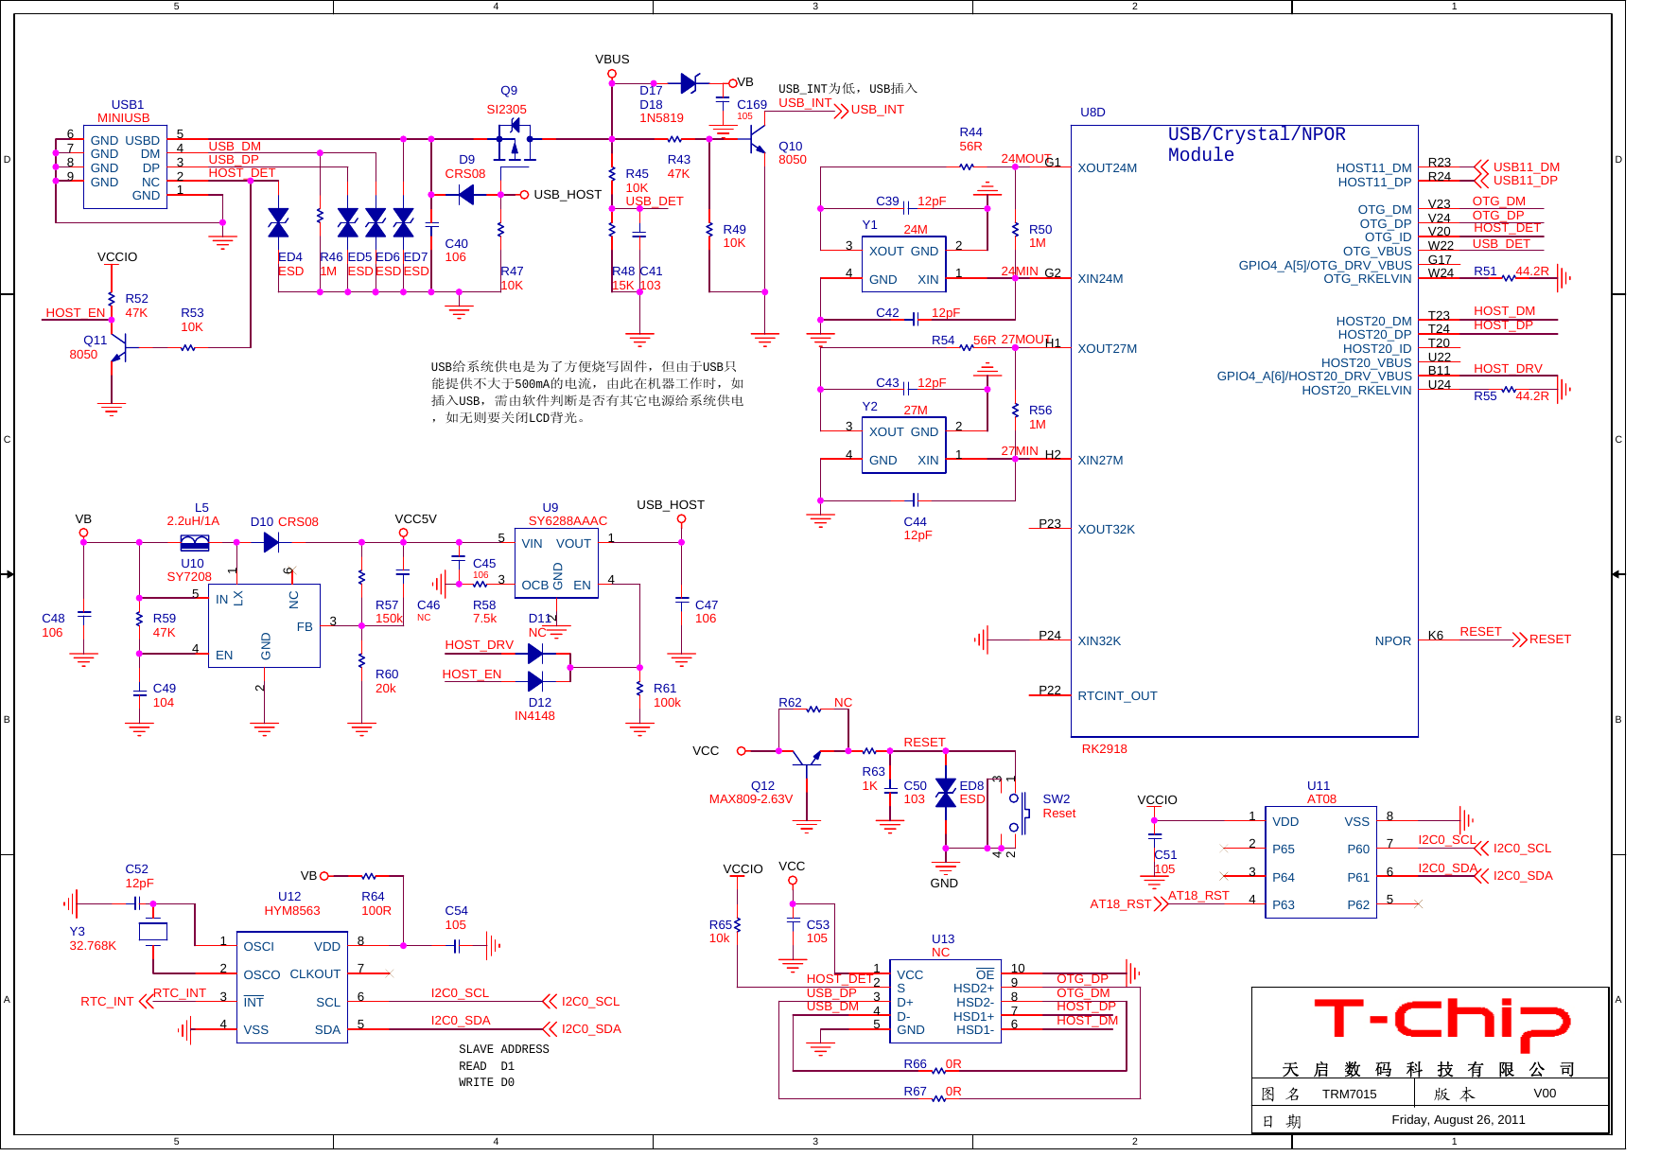This screenshot has width=1660, height=1174.
Task: Select the RK2918 part label
Action: click(x=1104, y=749)
